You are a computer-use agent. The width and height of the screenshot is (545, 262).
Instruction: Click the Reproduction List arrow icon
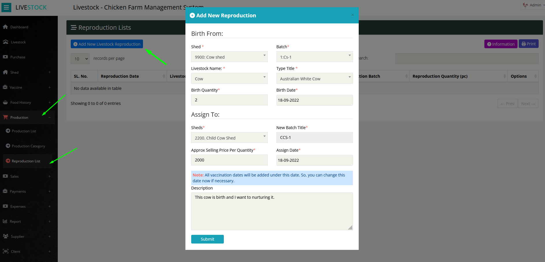click(8, 161)
